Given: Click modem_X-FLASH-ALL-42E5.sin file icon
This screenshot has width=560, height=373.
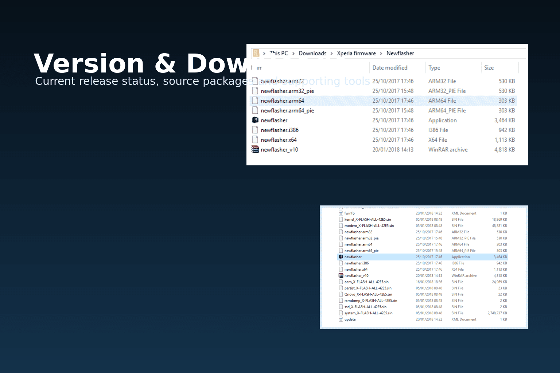Looking at the screenshot, I should [341, 225].
